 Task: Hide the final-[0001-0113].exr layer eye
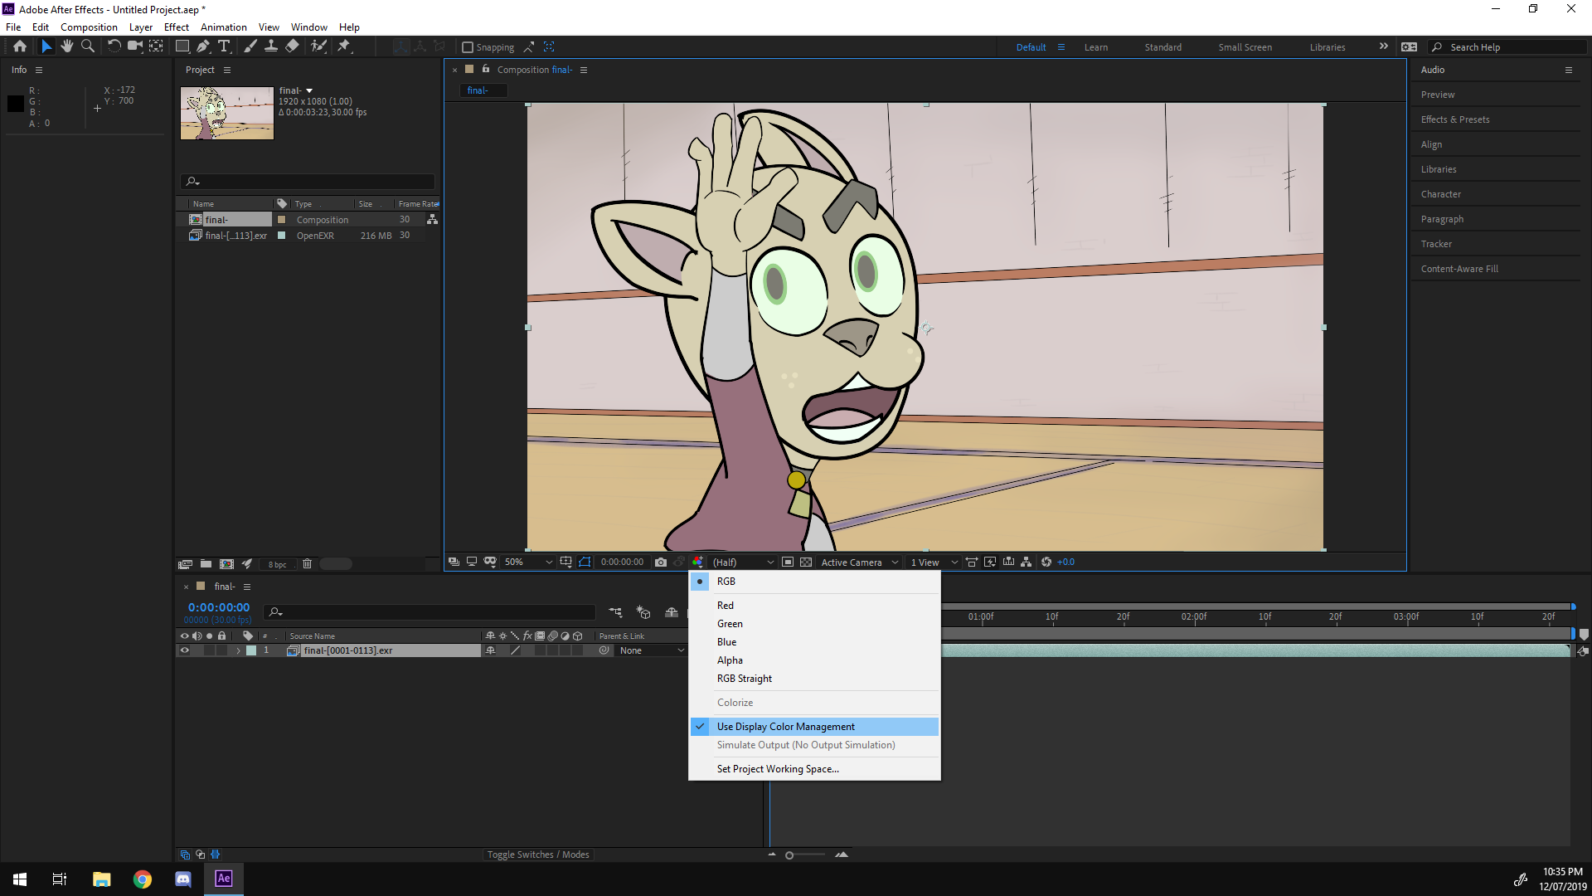pos(184,650)
